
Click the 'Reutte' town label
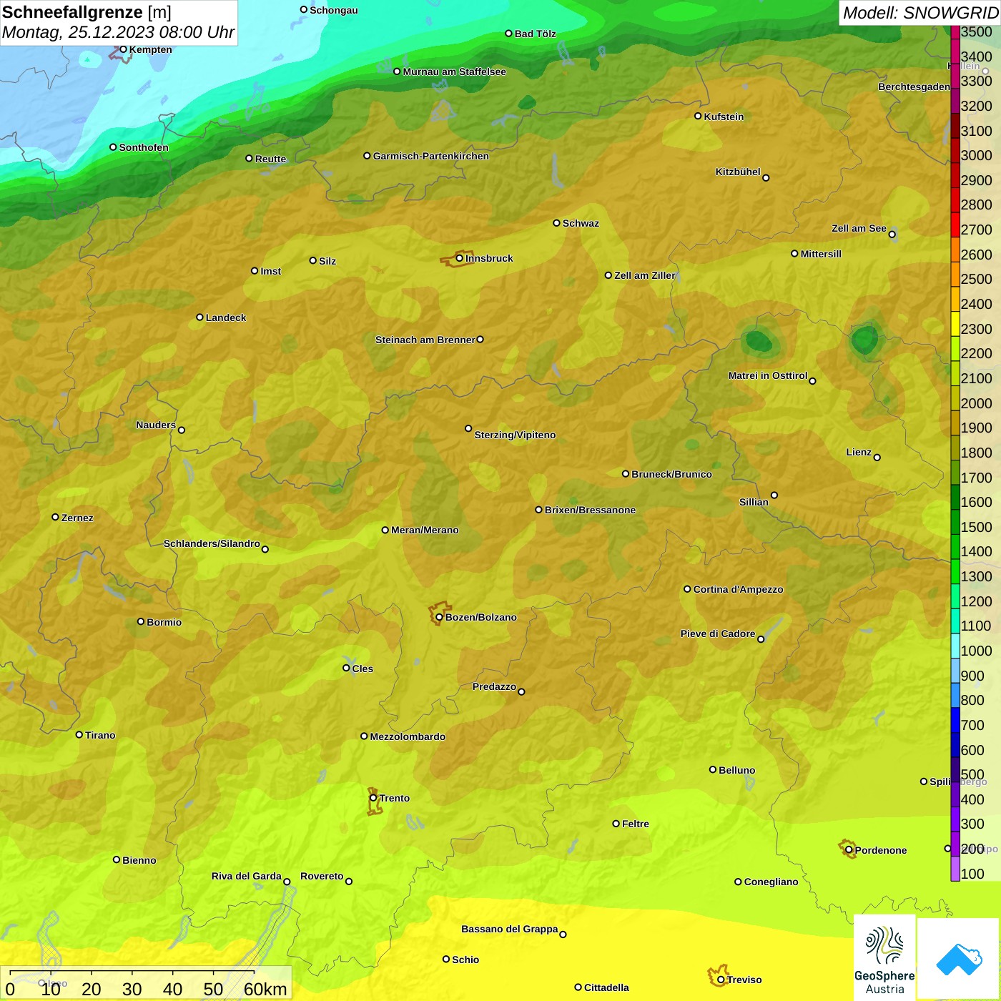pos(270,159)
